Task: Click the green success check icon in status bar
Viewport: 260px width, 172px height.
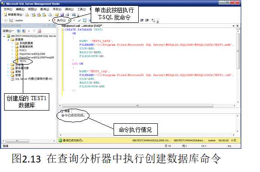Action: pos(60,141)
